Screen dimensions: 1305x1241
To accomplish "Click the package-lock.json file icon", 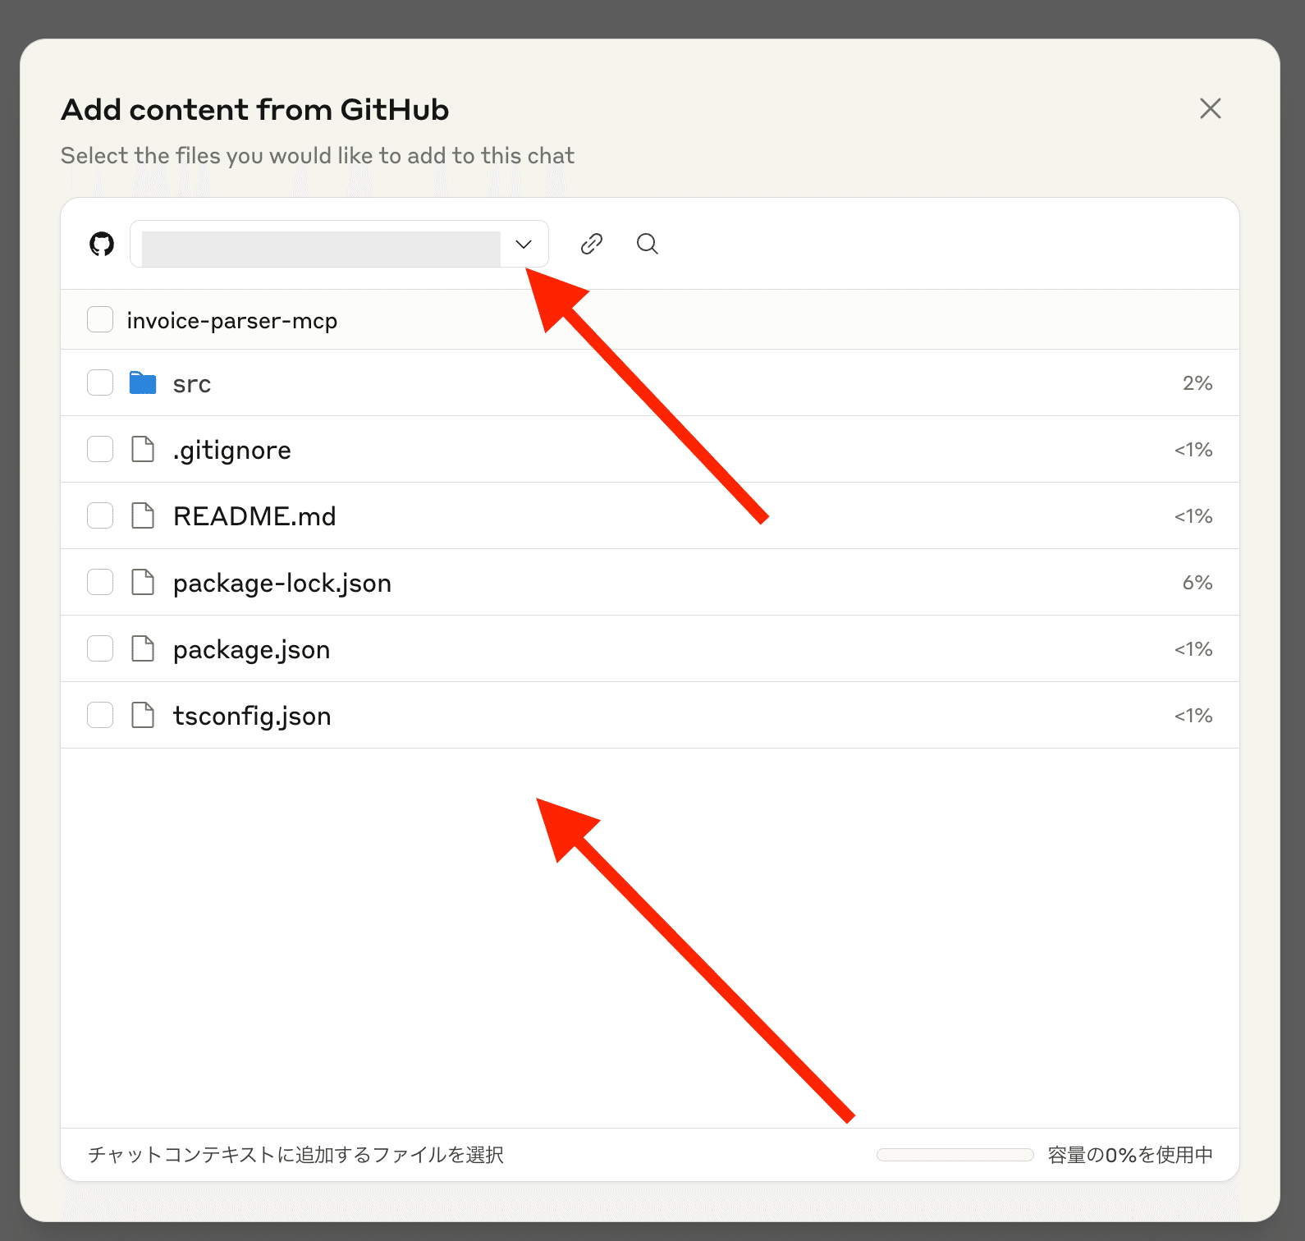I will (x=143, y=583).
